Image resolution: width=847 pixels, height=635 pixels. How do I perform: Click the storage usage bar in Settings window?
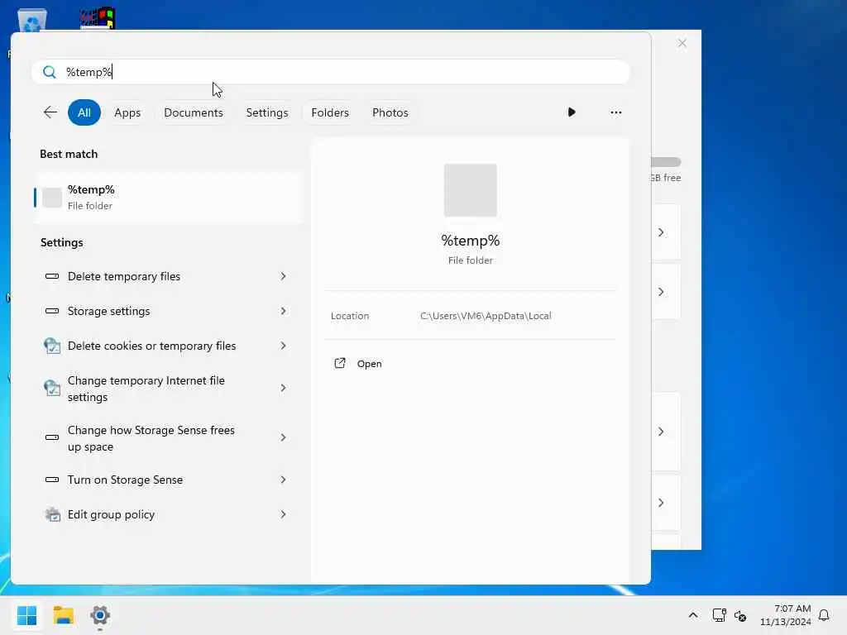click(666, 162)
